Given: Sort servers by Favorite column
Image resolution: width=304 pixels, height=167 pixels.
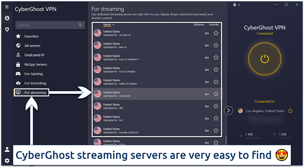Looking at the screenshot, I should (x=213, y=24).
